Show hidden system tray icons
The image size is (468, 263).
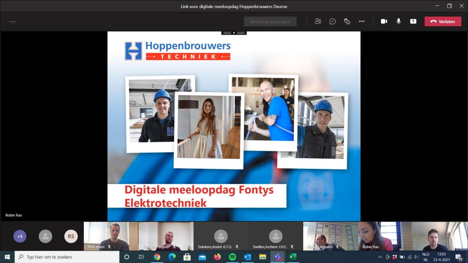pos(380,257)
